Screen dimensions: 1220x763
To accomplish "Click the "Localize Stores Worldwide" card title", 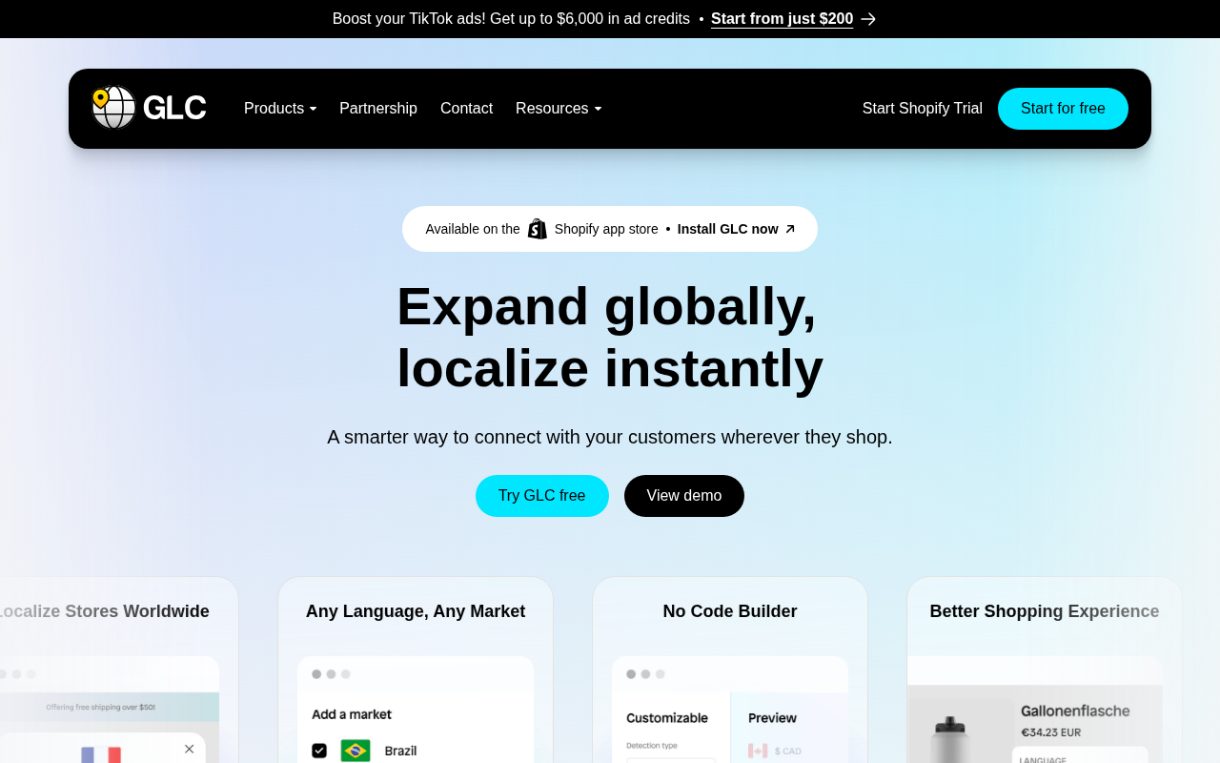I will tap(103, 611).
